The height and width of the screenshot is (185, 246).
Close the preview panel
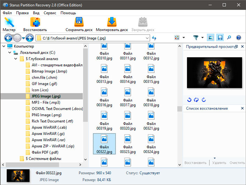pyautogui.click(x=242, y=47)
